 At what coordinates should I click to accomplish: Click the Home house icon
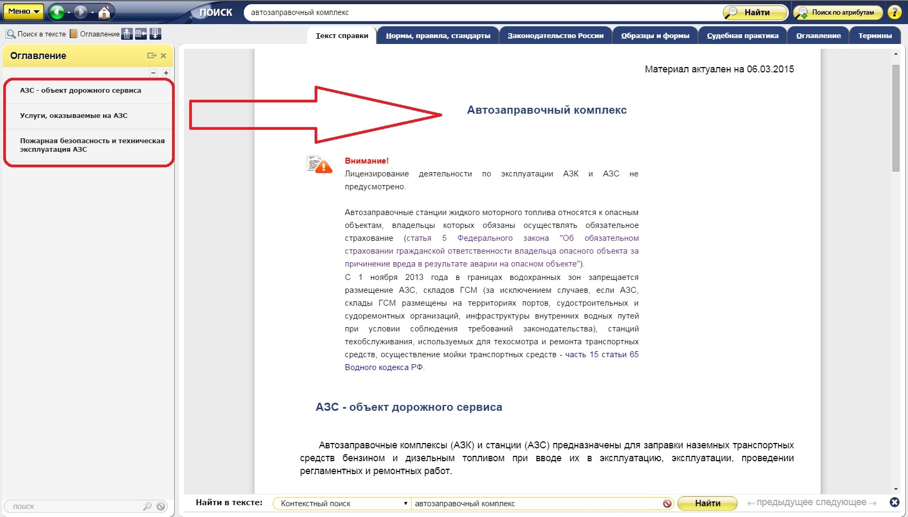(x=105, y=12)
